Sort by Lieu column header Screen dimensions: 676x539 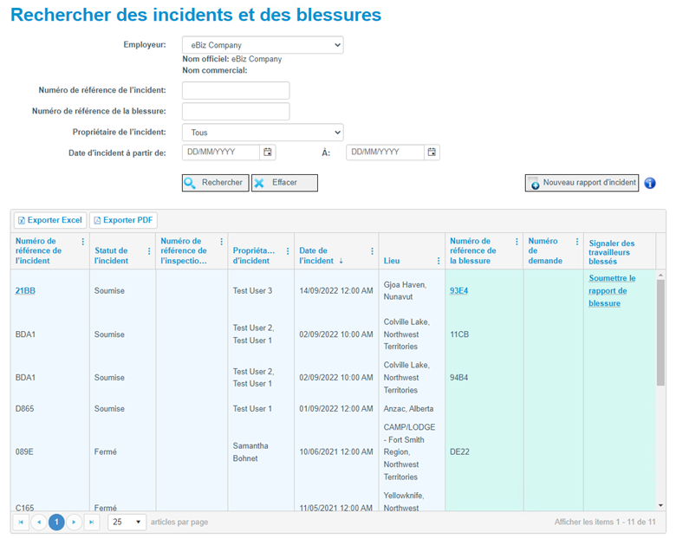click(392, 261)
